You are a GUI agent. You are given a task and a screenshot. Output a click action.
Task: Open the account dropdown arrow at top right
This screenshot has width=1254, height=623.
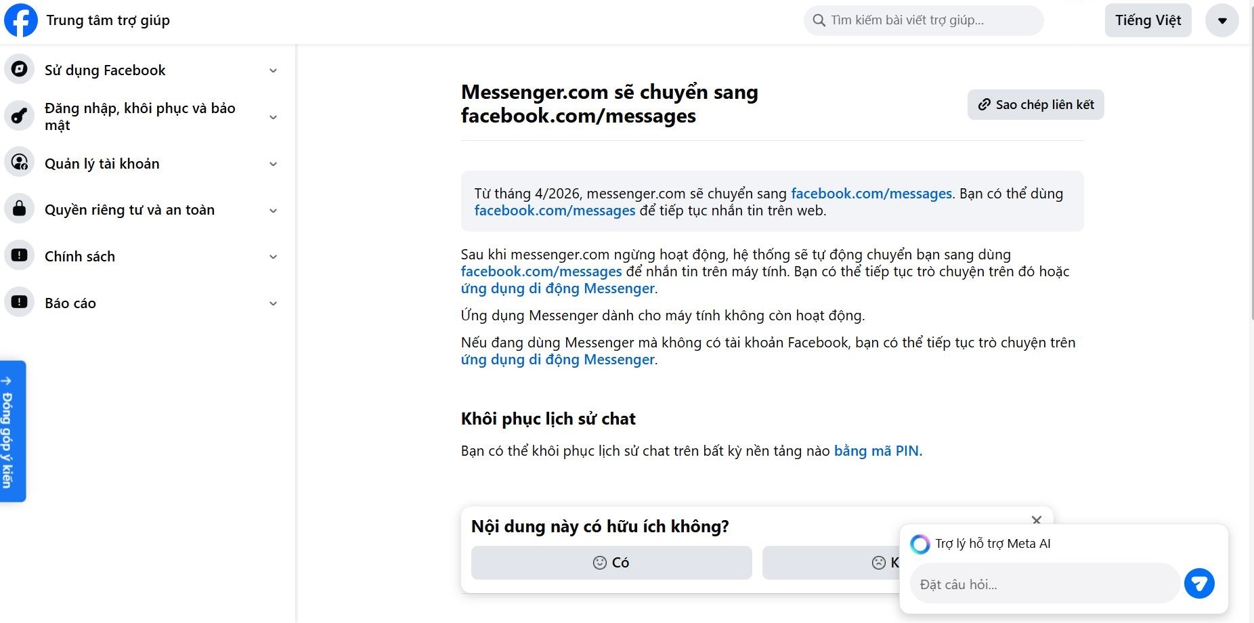[1221, 20]
